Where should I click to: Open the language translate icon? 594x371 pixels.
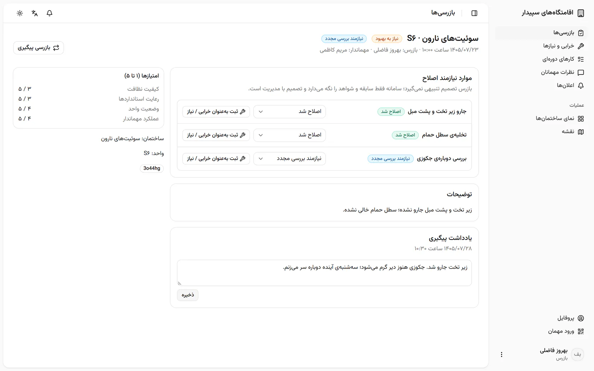[35, 13]
